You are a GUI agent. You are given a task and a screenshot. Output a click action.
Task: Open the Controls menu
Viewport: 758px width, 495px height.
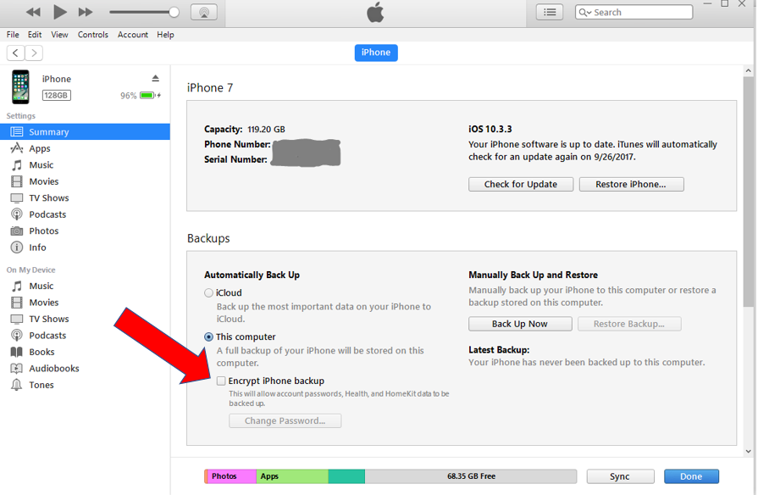[93, 35]
